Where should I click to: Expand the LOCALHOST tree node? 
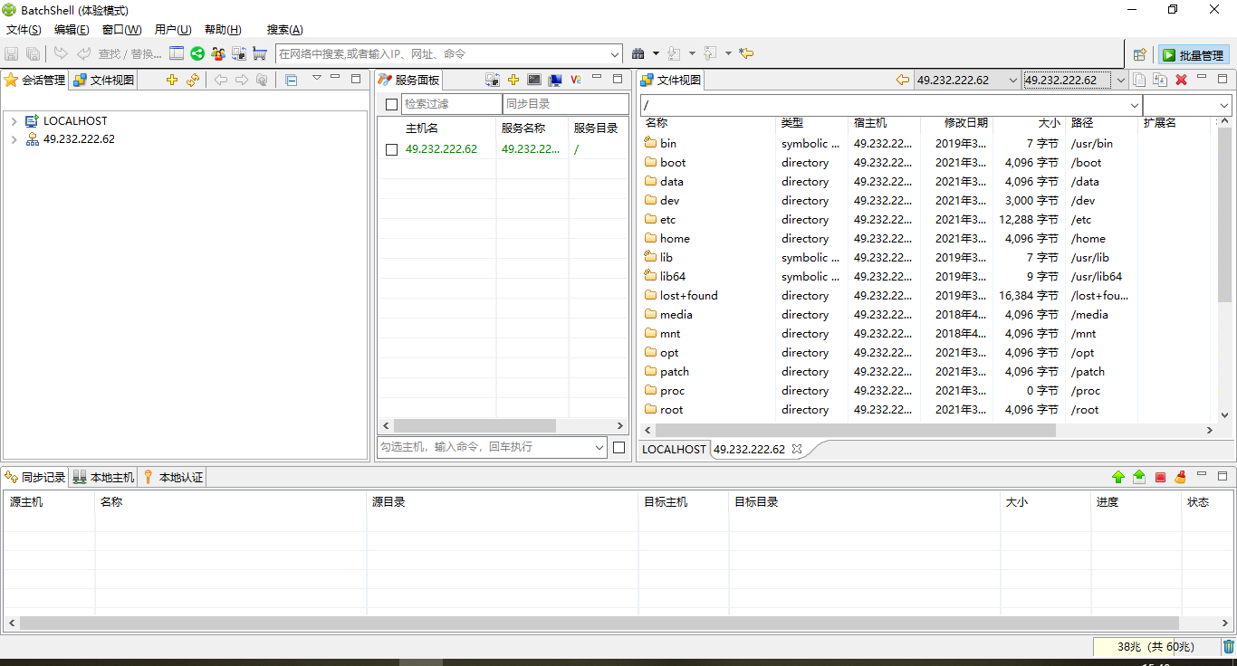coord(14,121)
